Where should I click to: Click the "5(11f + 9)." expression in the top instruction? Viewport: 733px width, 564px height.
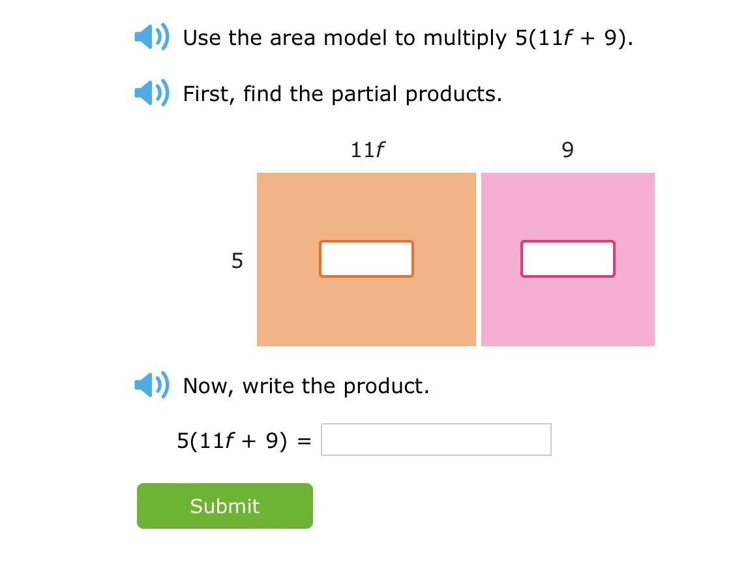573,38
